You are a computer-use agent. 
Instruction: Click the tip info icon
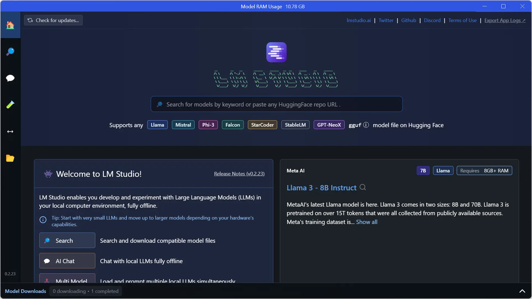(x=43, y=220)
